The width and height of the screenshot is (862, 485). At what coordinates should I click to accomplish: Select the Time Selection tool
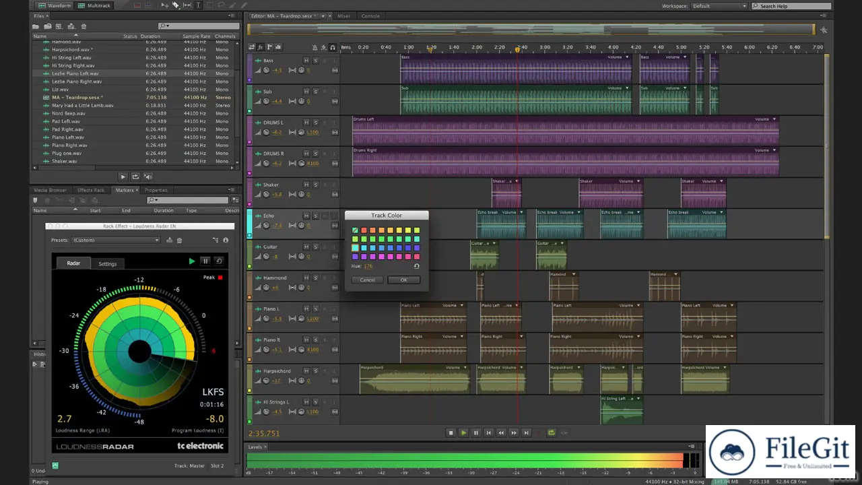[198, 5]
